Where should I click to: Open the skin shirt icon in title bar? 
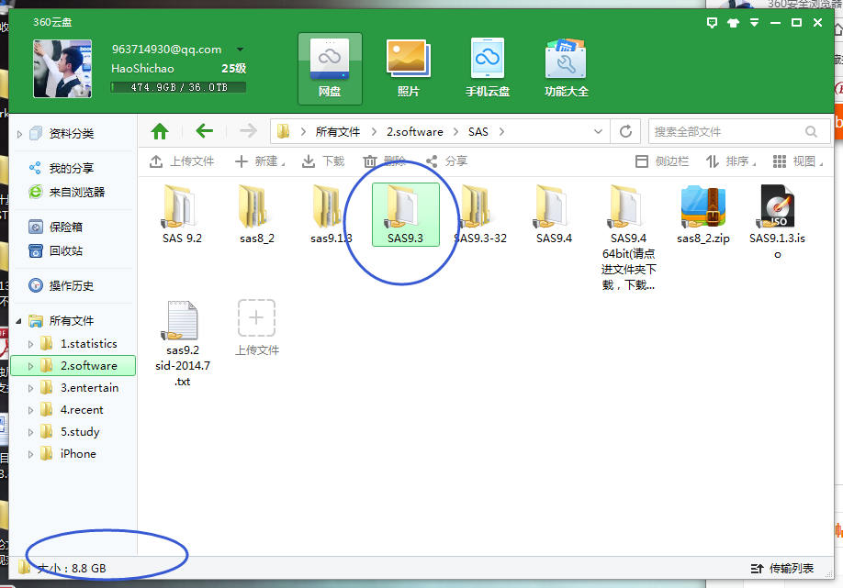(x=734, y=23)
